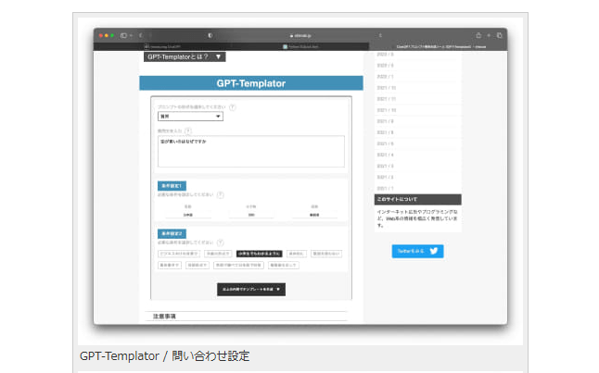The width and height of the screenshot is (599, 373).
Task: Toggle the dark highlighted condition tag
Action: pos(259,252)
